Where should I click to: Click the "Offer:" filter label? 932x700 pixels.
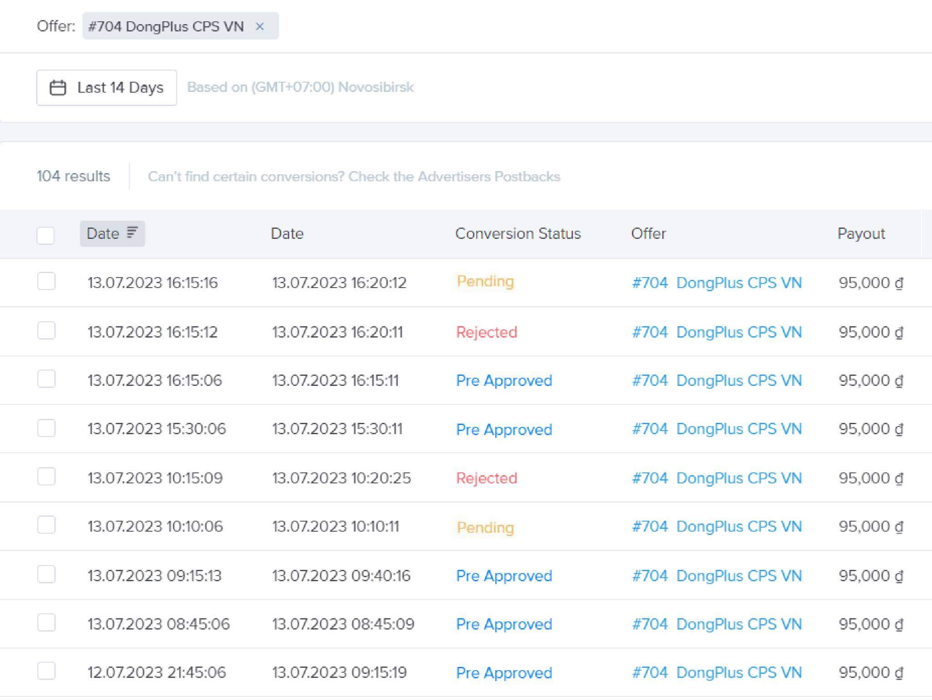(56, 26)
